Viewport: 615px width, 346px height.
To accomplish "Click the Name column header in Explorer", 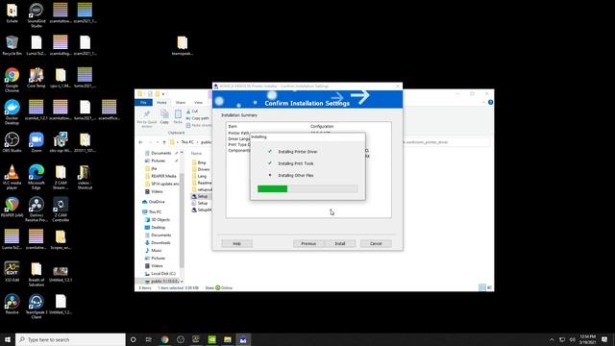I will pyautogui.click(x=196, y=154).
